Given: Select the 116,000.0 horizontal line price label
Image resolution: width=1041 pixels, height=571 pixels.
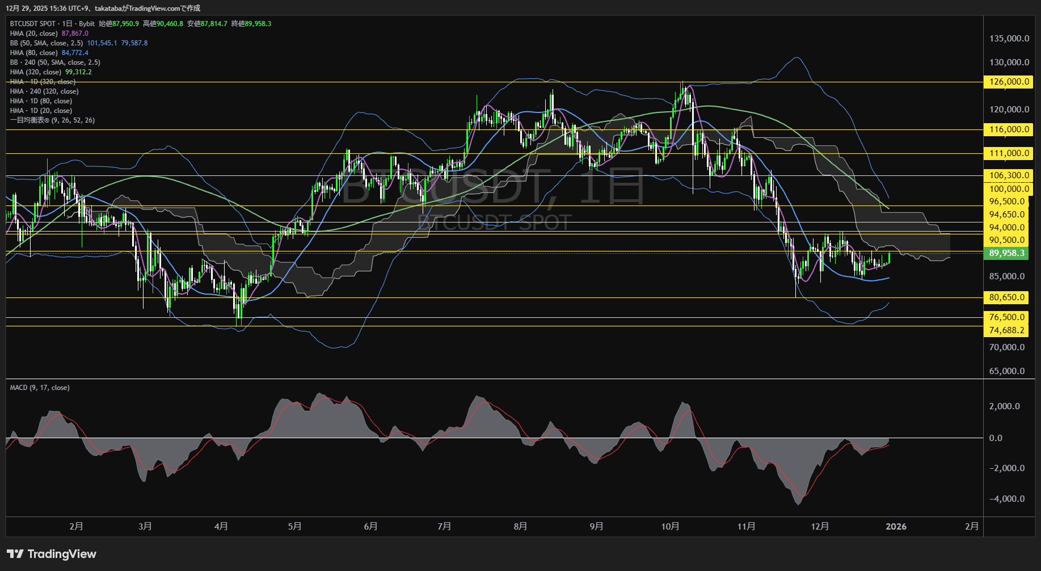Looking at the screenshot, I should [1008, 129].
